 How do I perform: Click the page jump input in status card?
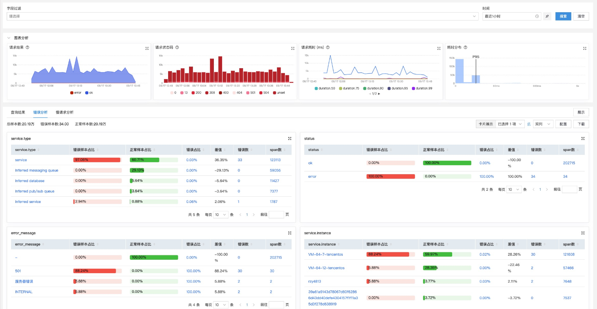pyautogui.click(x=569, y=190)
